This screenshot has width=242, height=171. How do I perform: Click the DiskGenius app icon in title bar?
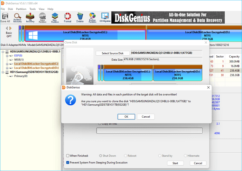(x=3, y=3)
